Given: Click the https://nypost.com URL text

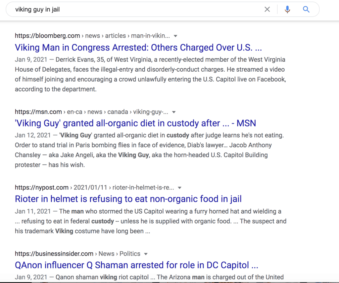Looking at the screenshot, I should 42,188.
